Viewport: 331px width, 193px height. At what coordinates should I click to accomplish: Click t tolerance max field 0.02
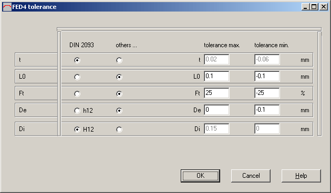[216, 59]
